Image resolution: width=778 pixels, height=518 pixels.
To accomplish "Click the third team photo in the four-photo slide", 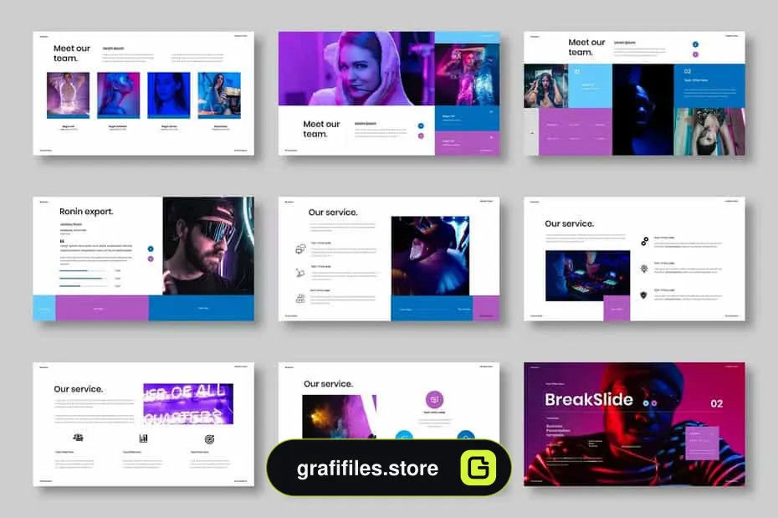I will click(x=169, y=95).
